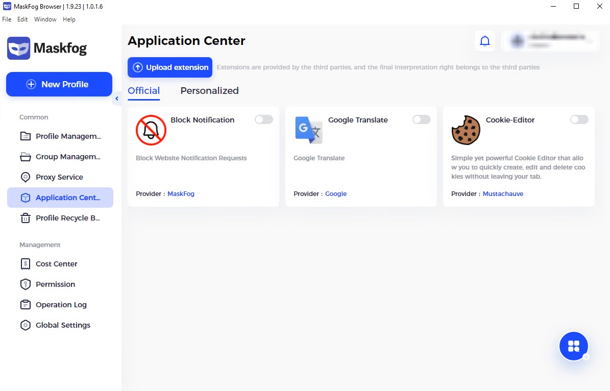Click the Profile Management sidebar icon
Viewport: 610px width, 391px height.
[26, 136]
